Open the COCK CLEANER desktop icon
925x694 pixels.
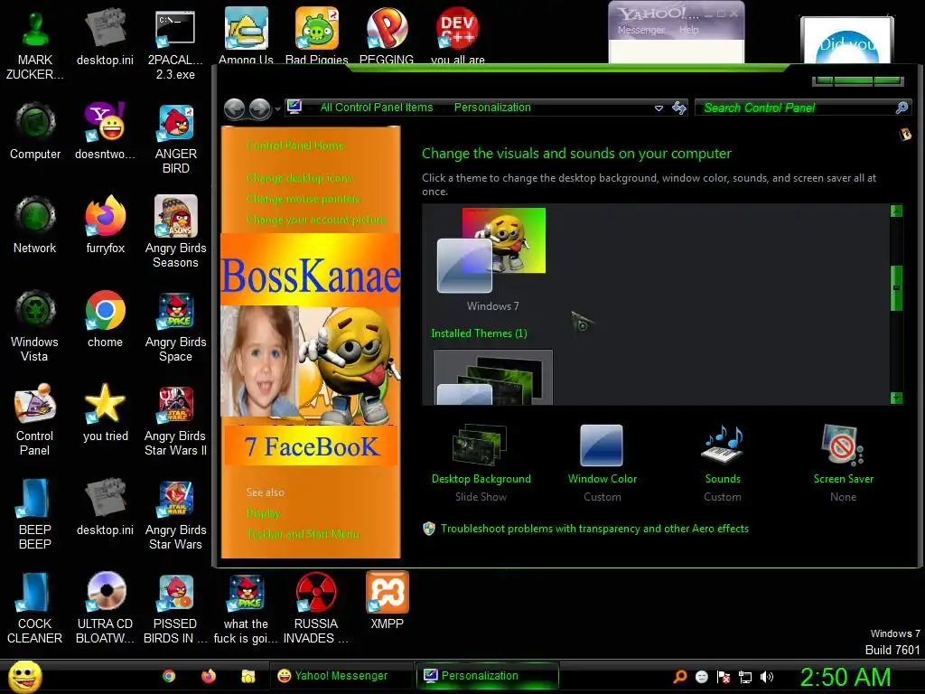tap(35, 608)
